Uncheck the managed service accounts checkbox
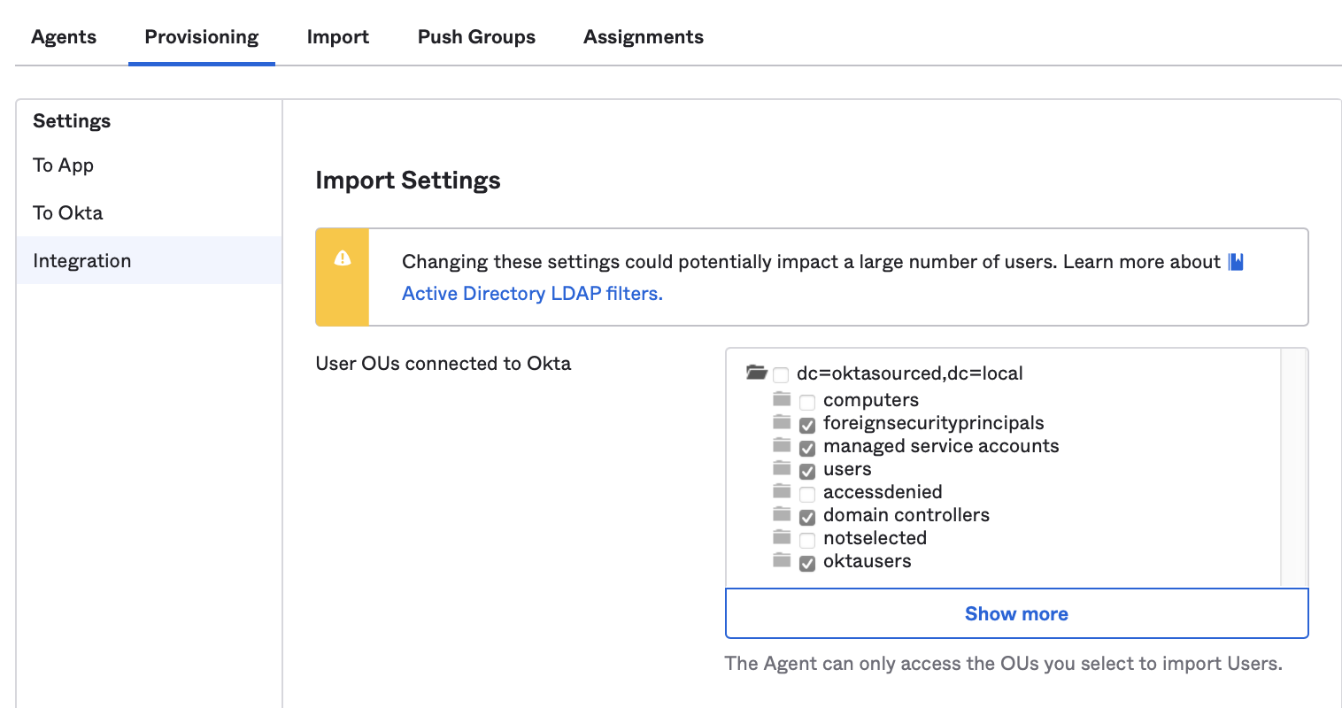1342x708 pixels. 807,449
